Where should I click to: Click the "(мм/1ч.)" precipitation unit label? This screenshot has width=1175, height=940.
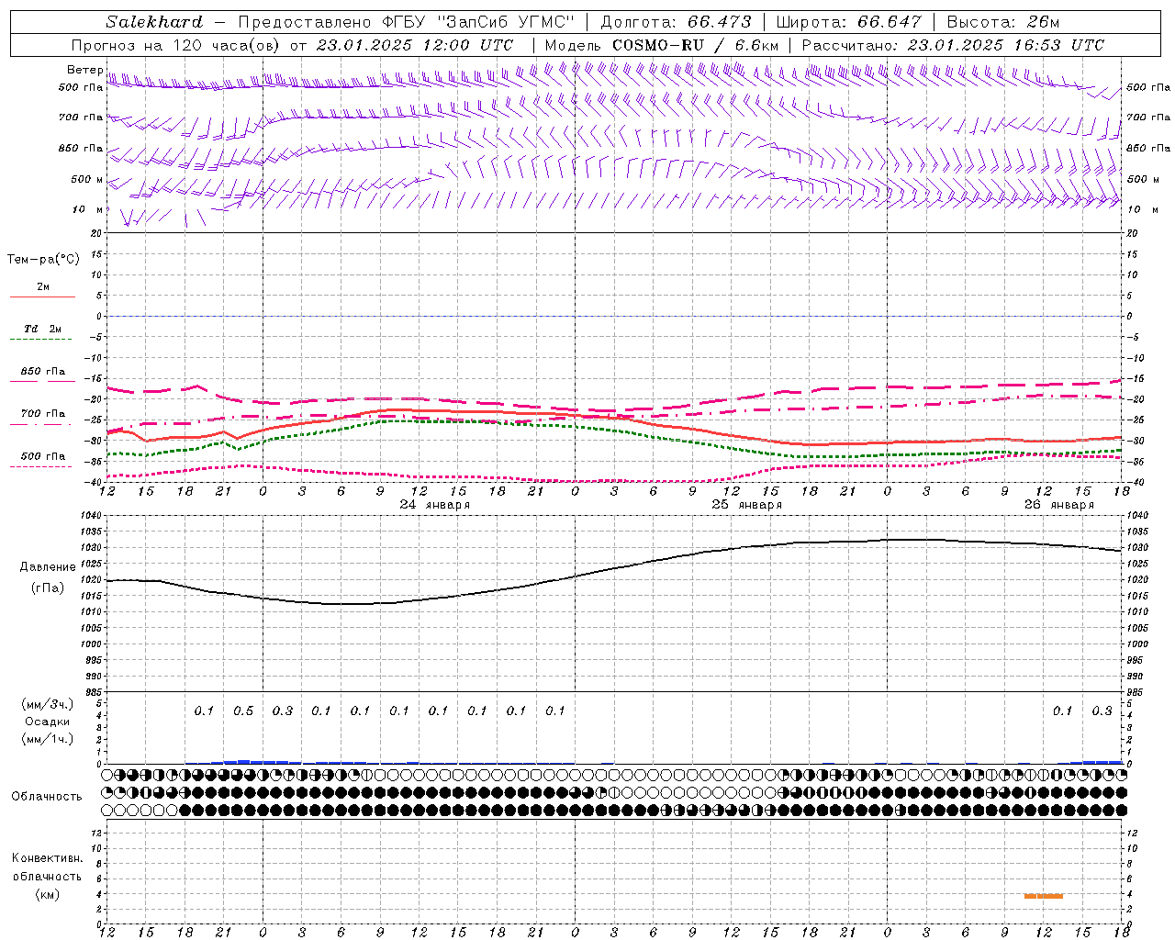[48, 739]
